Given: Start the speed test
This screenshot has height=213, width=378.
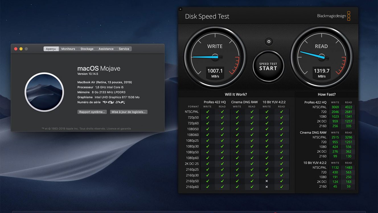Looking at the screenshot, I should click(x=268, y=66).
